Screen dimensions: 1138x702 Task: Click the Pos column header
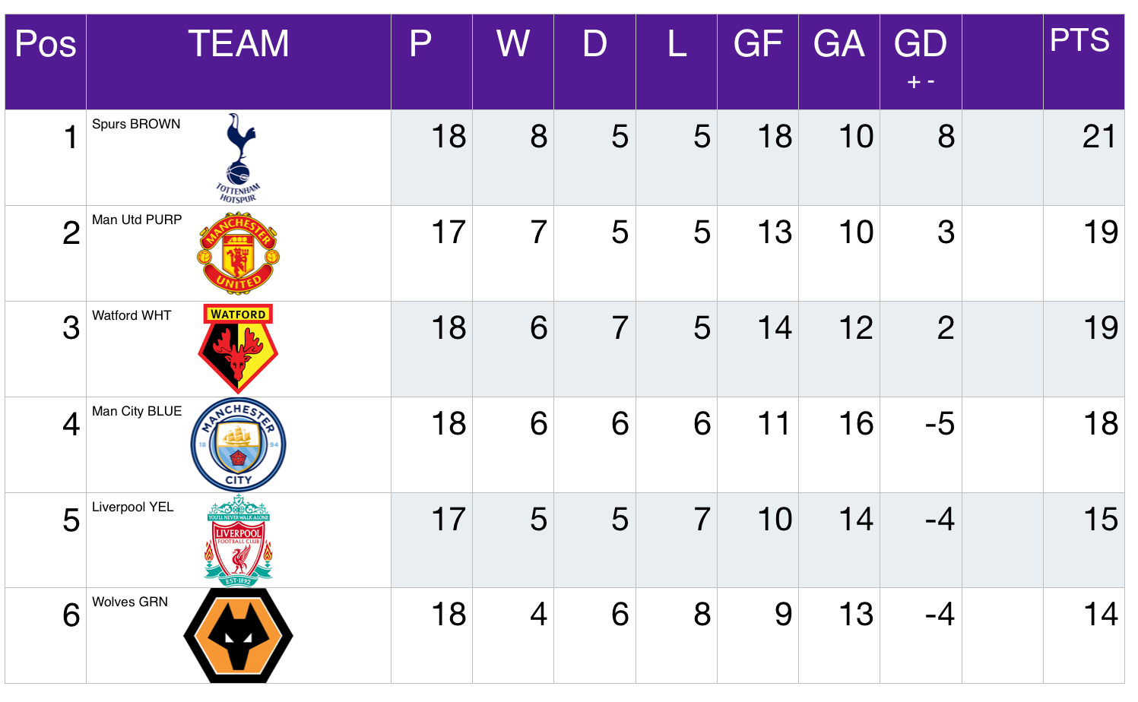click(x=46, y=43)
